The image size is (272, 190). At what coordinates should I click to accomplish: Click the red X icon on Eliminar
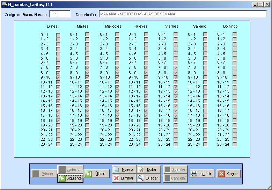116,178
